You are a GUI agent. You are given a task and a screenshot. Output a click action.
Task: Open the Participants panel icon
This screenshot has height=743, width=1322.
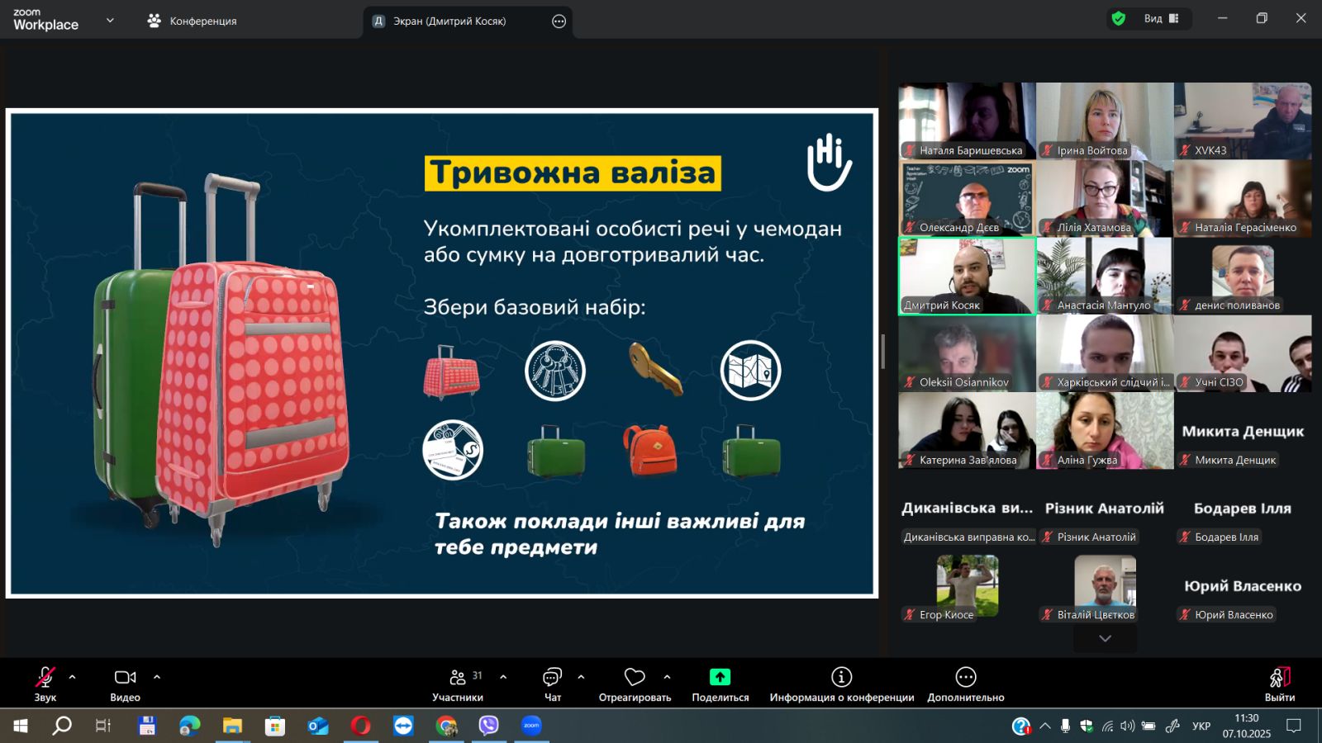pos(458,678)
